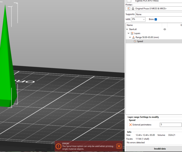Click the Layers icon in object tree
Image resolution: width=182 pixels, height=152 pixels.
pyautogui.click(x=132, y=33)
